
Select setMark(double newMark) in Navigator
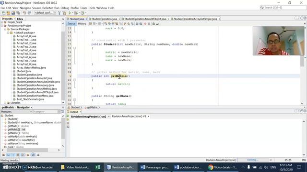pyautogui.click(x=22, y=137)
